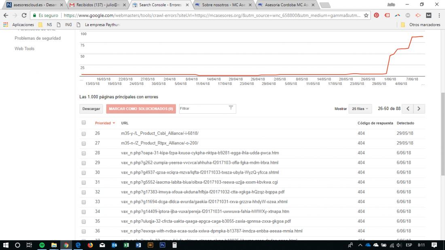Open the NS bookmark
Screen dimensions: 445x250
click(x=46, y=25)
